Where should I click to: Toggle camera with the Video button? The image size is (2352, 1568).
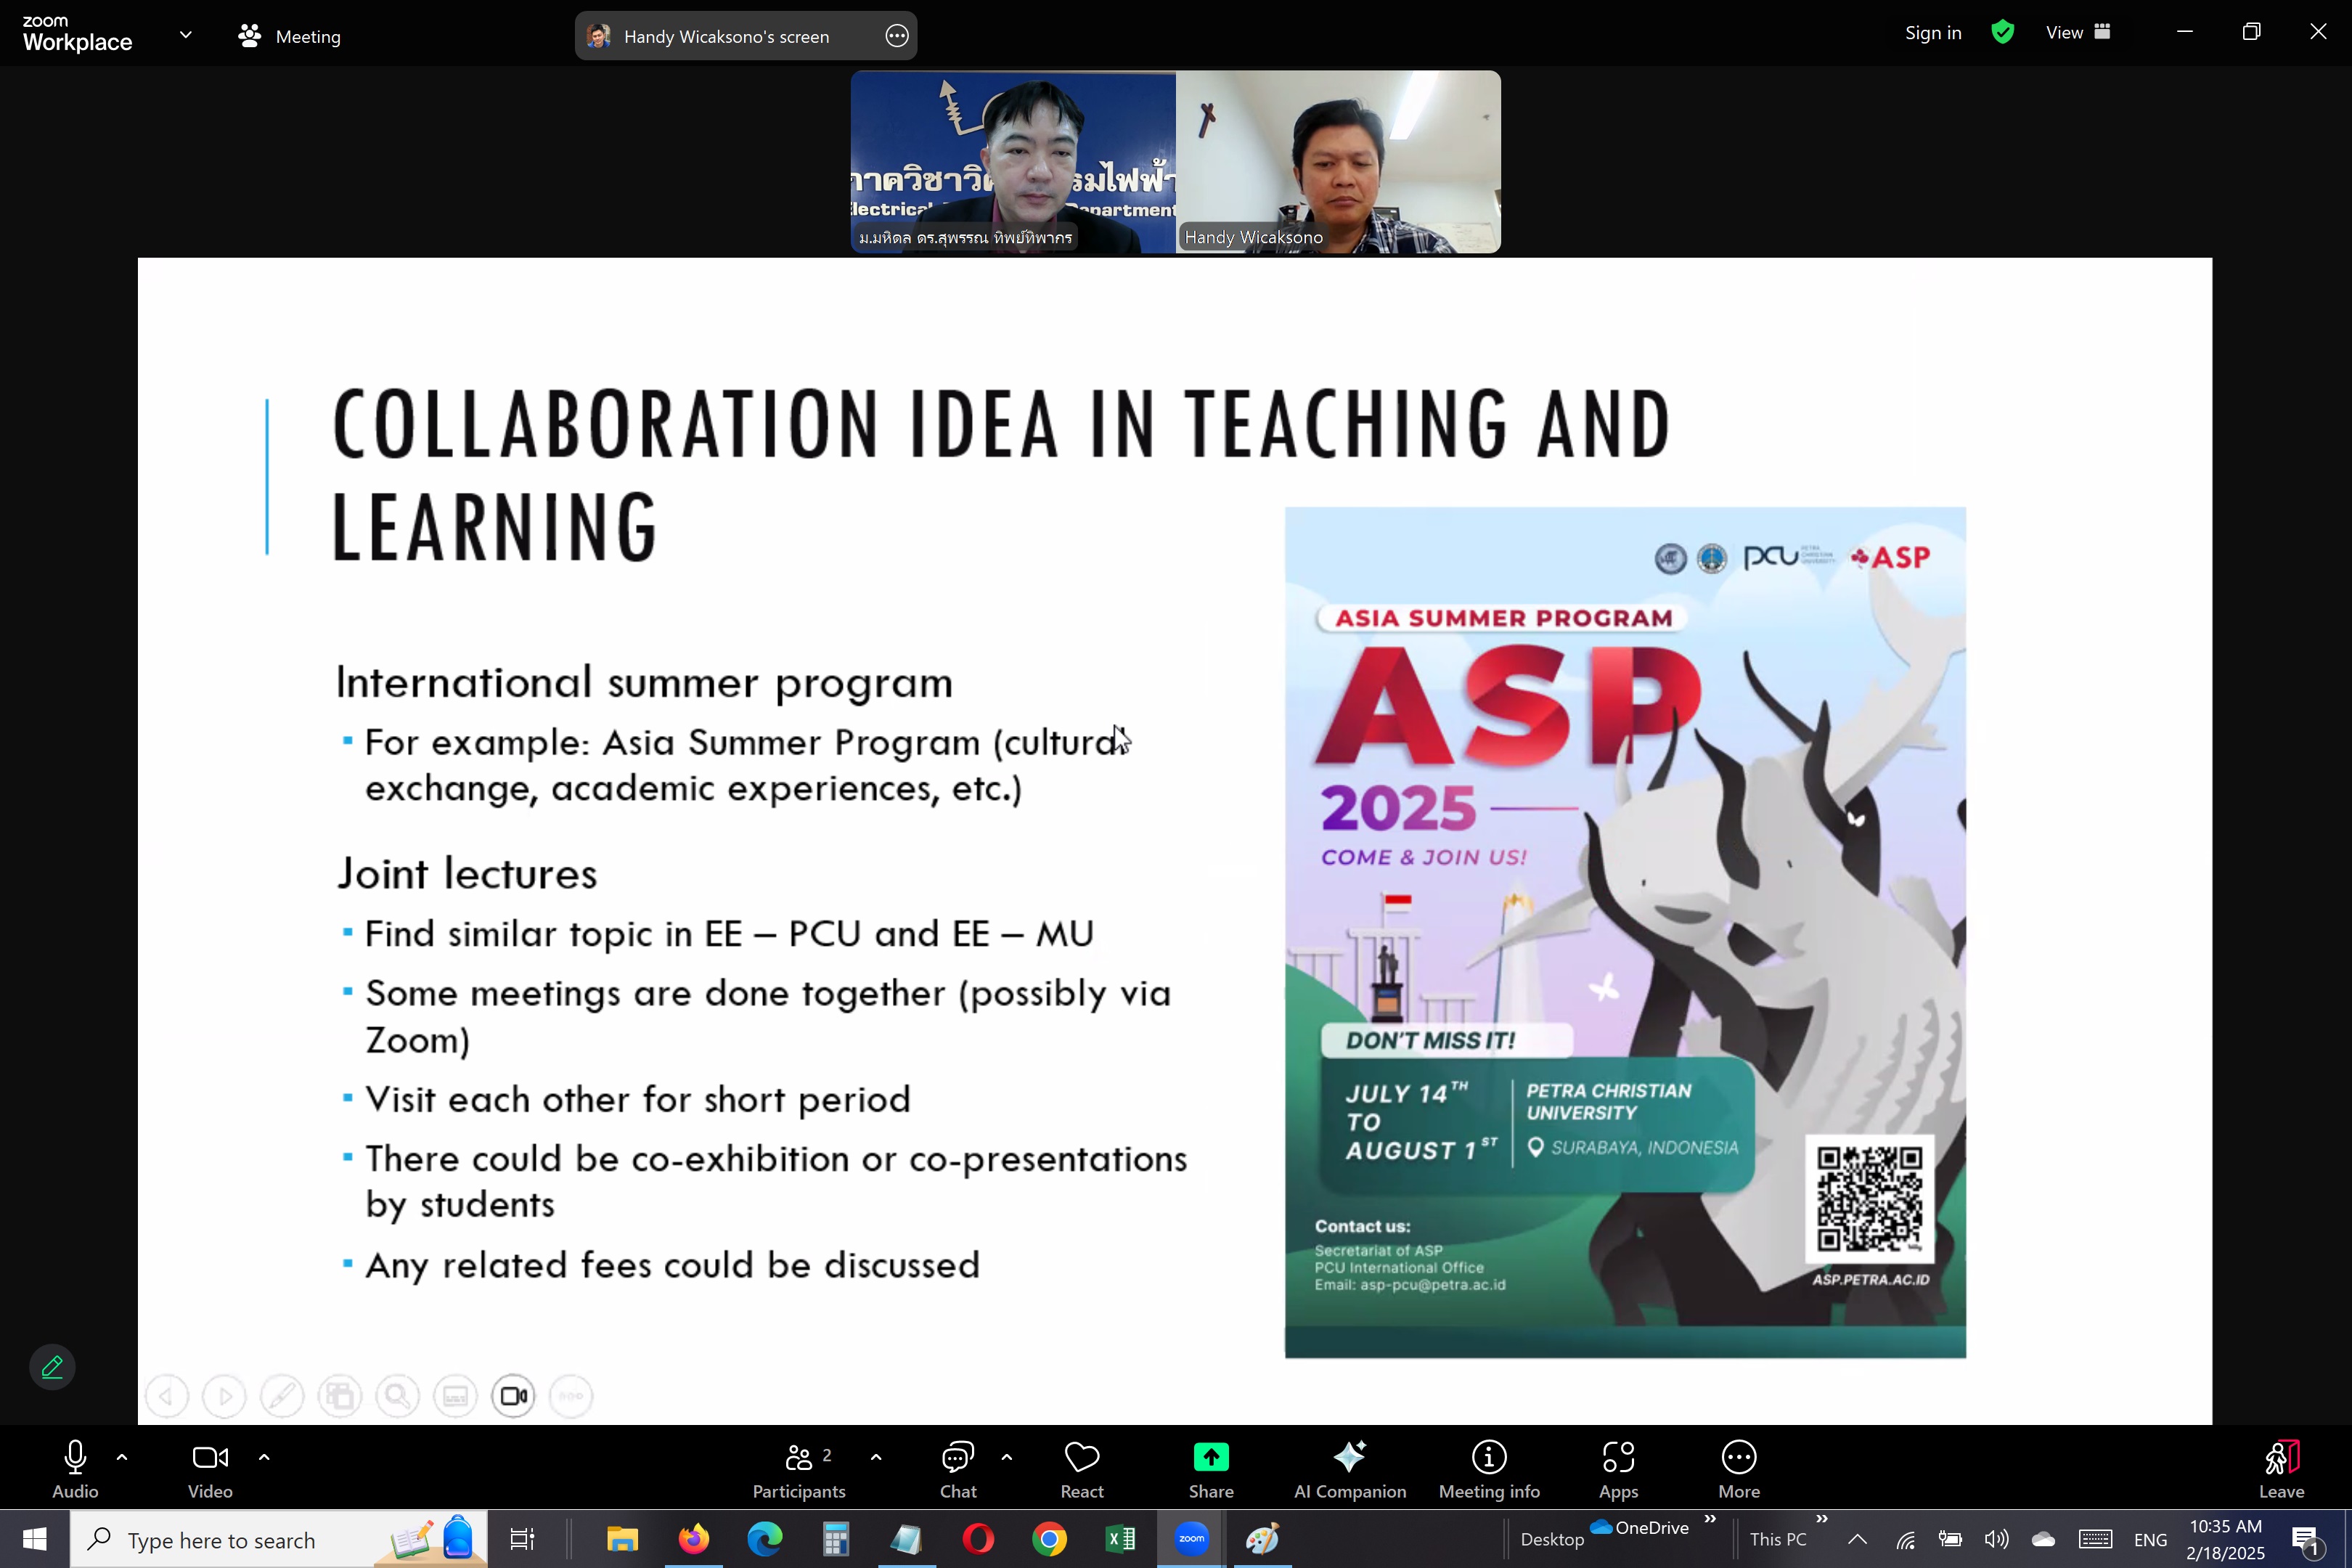coord(210,1468)
